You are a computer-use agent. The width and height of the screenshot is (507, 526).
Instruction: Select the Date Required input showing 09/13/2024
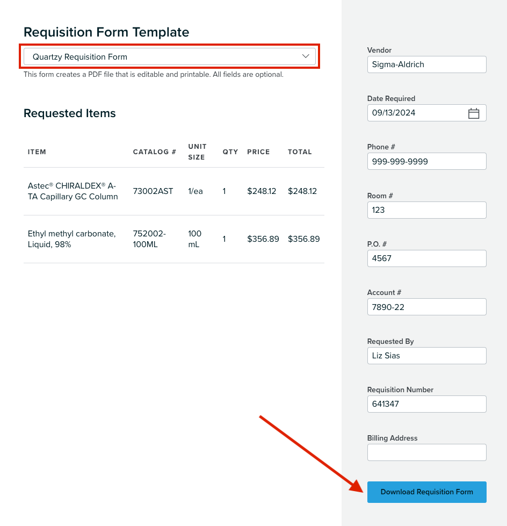(419, 113)
